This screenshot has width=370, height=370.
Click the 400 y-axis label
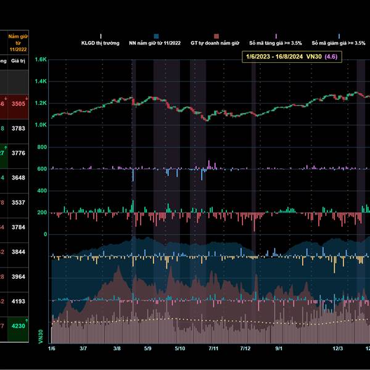(x=42, y=191)
